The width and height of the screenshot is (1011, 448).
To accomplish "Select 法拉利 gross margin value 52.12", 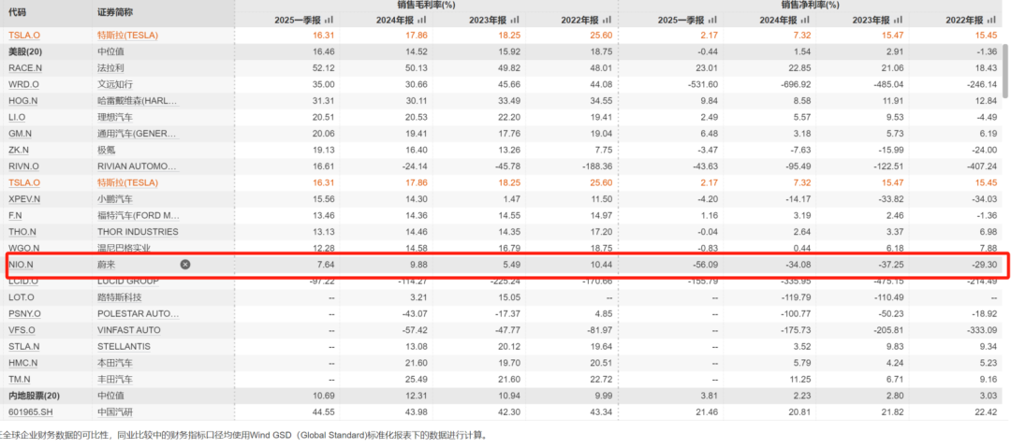I will pos(322,68).
